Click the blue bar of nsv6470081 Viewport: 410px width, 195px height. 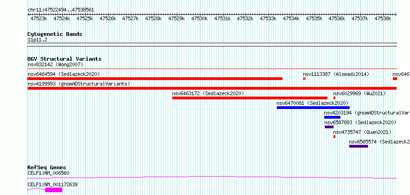[313, 108]
